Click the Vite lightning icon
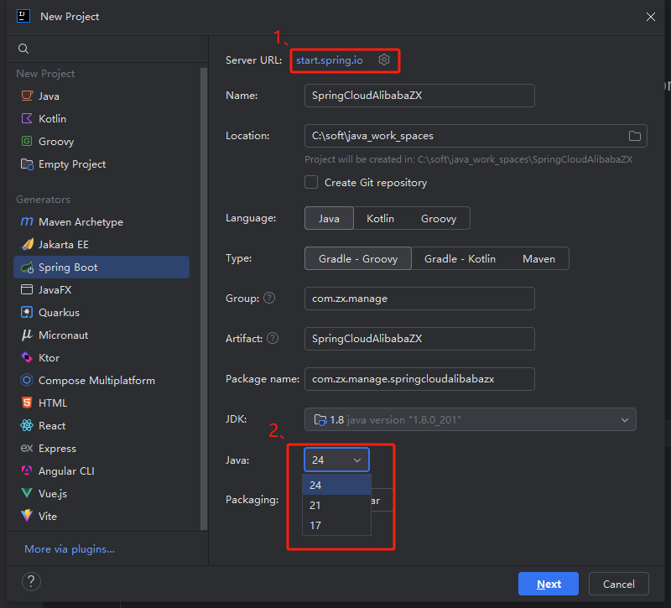This screenshot has width=671, height=608. (27, 516)
